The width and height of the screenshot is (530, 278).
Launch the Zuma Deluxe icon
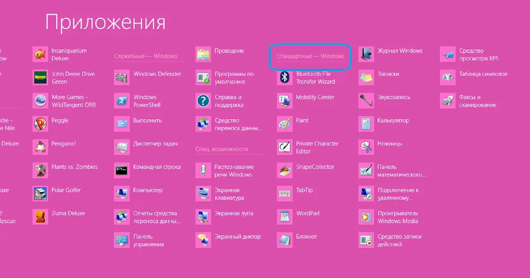(40, 217)
